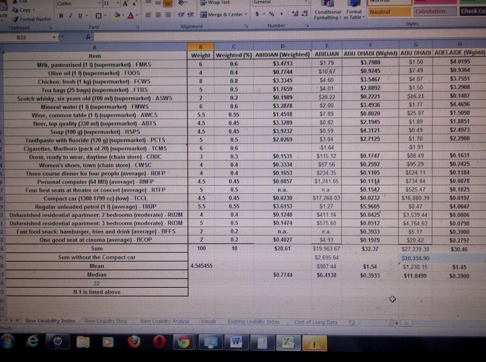Open the fill color dropdown arrow
This screenshot has height=362, width=486.
coord(123,15)
